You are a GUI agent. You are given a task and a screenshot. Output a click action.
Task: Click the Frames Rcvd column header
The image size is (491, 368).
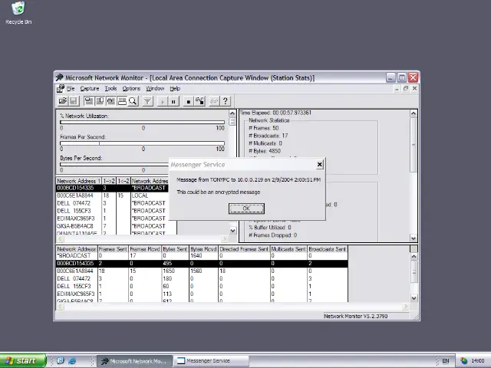[x=145, y=249]
